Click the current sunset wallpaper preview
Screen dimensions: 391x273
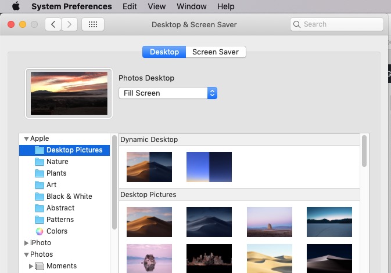pyautogui.click(x=69, y=93)
